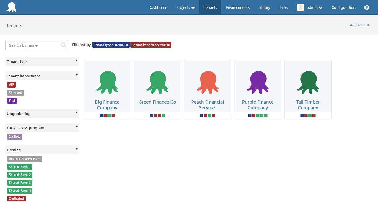This screenshot has height=213, width=378.
Task: Select the Big Finance Company octopus icon
Action: (x=107, y=82)
